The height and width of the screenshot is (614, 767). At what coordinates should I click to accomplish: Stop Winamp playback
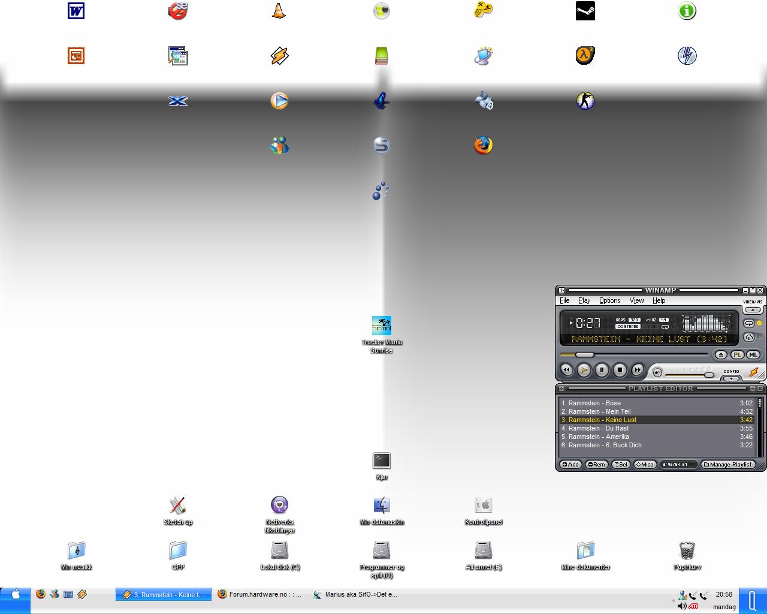coord(620,370)
